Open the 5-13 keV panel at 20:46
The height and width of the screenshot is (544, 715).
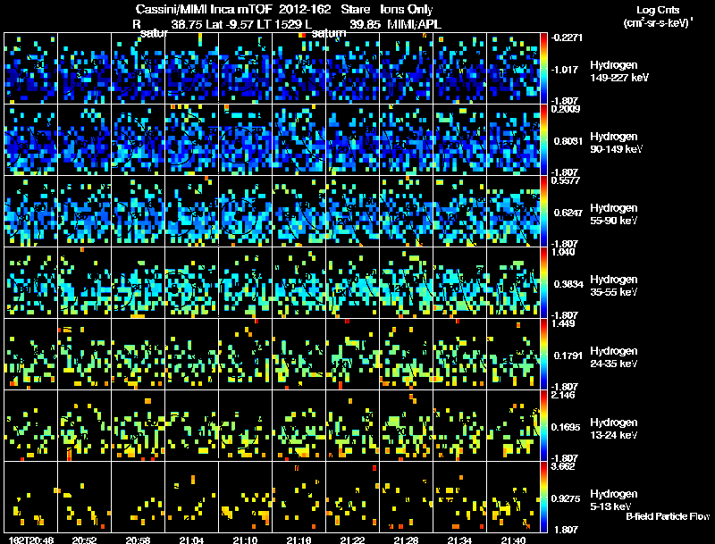(x=31, y=498)
